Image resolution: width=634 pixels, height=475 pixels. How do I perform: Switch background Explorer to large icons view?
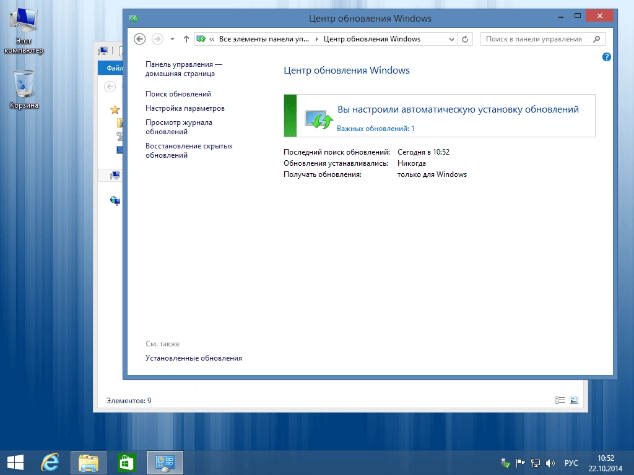click(x=574, y=400)
